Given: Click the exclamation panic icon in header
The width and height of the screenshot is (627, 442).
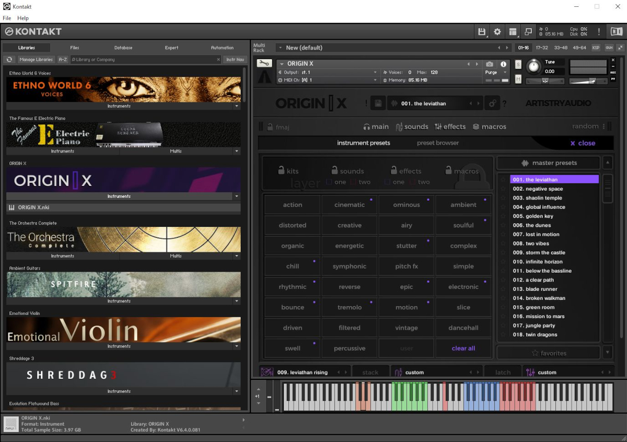Looking at the screenshot, I should 599,32.
